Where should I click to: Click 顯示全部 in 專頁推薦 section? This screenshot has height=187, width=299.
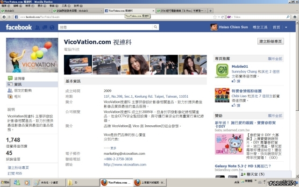click(275, 58)
